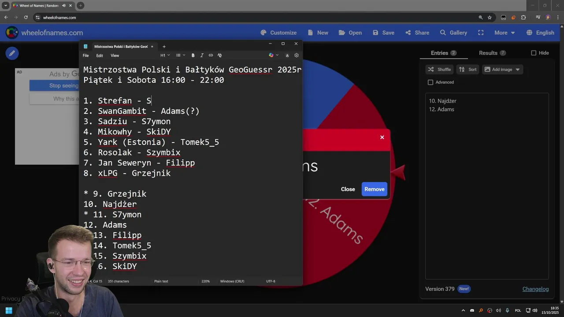Screen dimensions: 564x317
Task: Click the browser address bar
Action: [x=256, y=18]
